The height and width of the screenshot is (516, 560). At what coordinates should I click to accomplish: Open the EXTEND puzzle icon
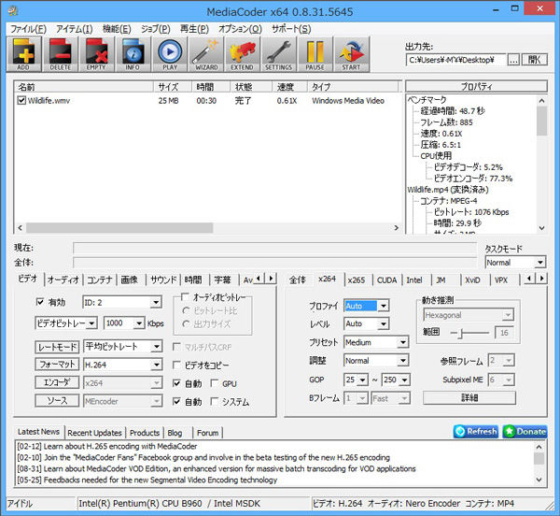pos(243,54)
